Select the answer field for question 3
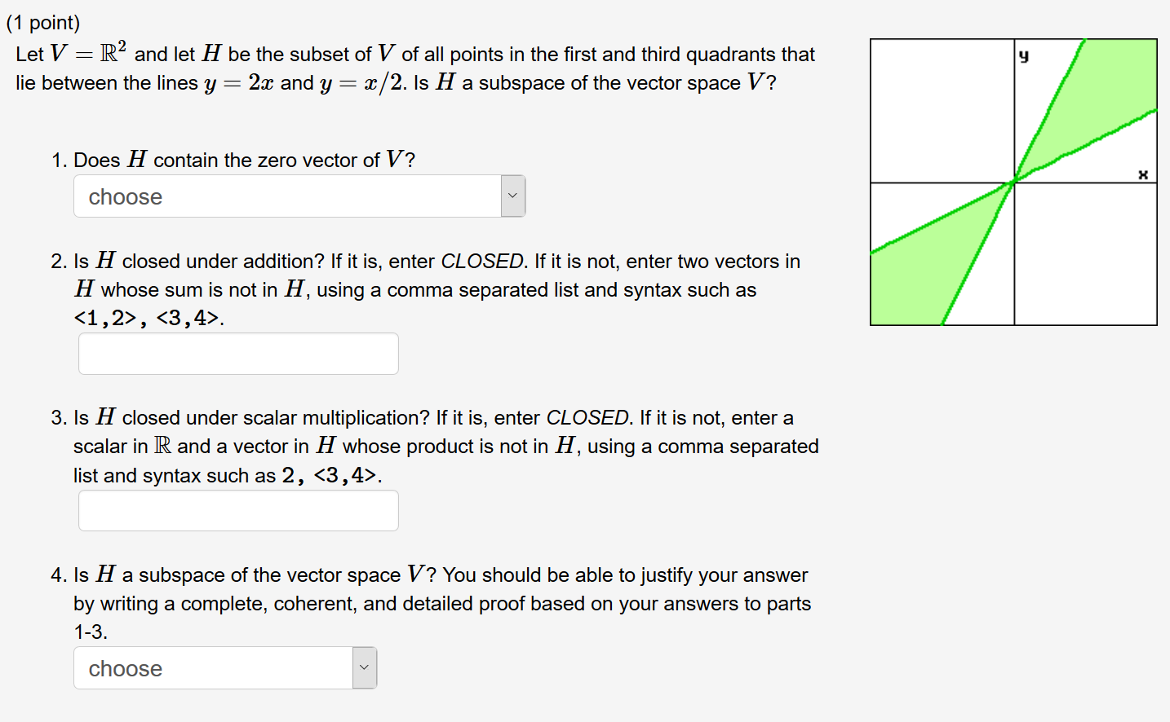This screenshot has width=1170, height=722. 237,510
